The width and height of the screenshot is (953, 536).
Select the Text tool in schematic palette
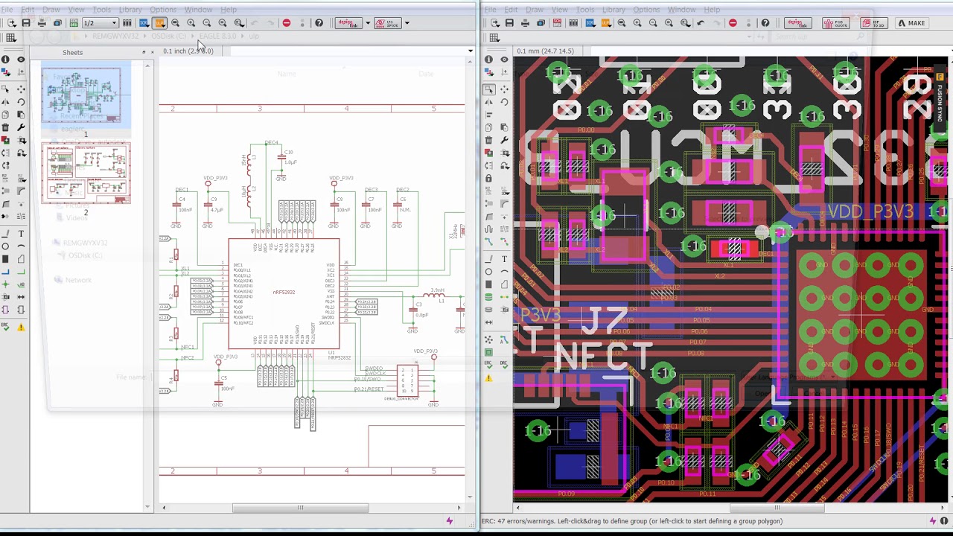[21, 234]
